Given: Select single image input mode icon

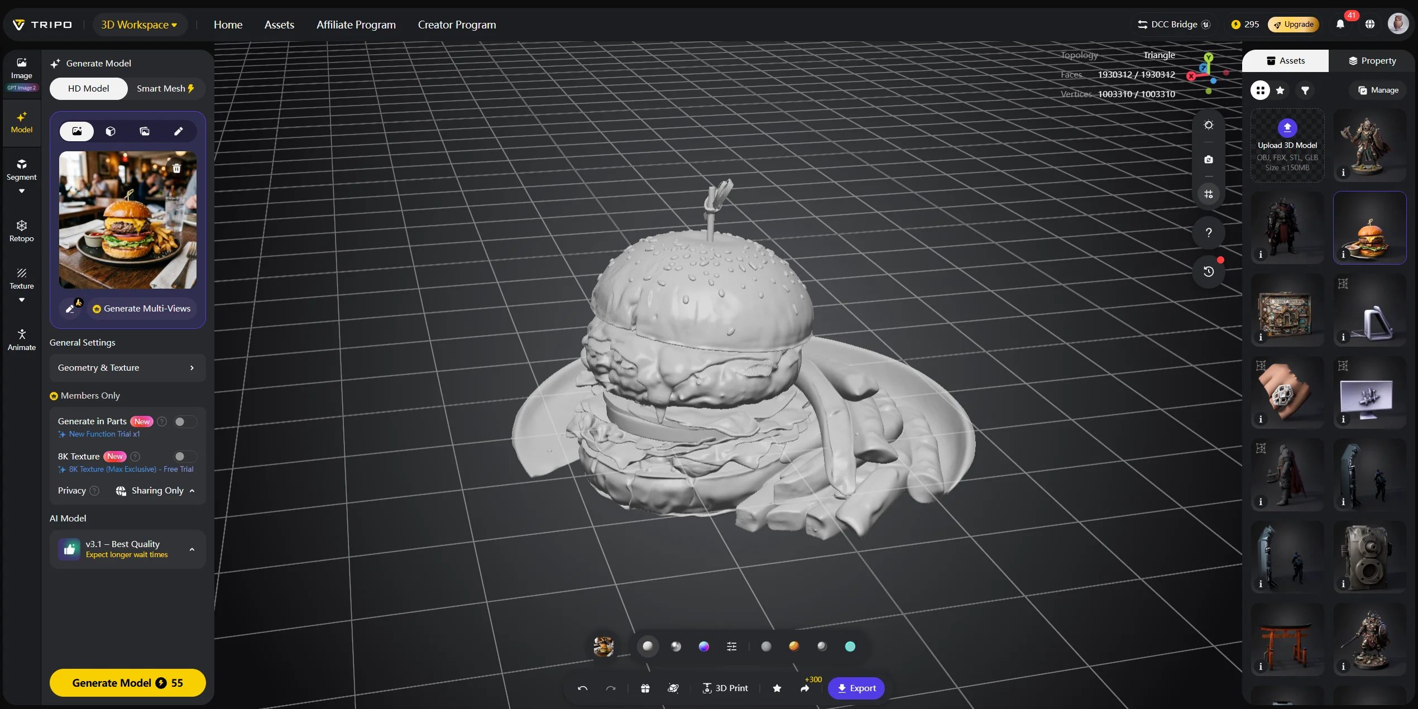Looking at the screenshot, I should coord(77,131).
